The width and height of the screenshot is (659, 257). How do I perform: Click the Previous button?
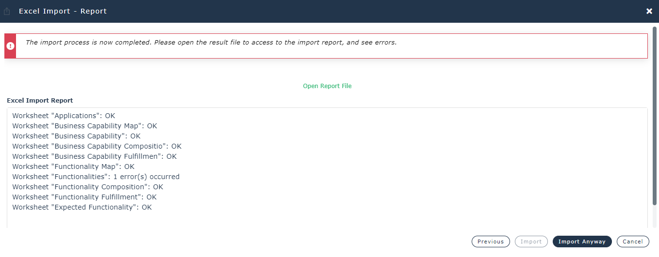pyautogui.click(x=490, y=242)
